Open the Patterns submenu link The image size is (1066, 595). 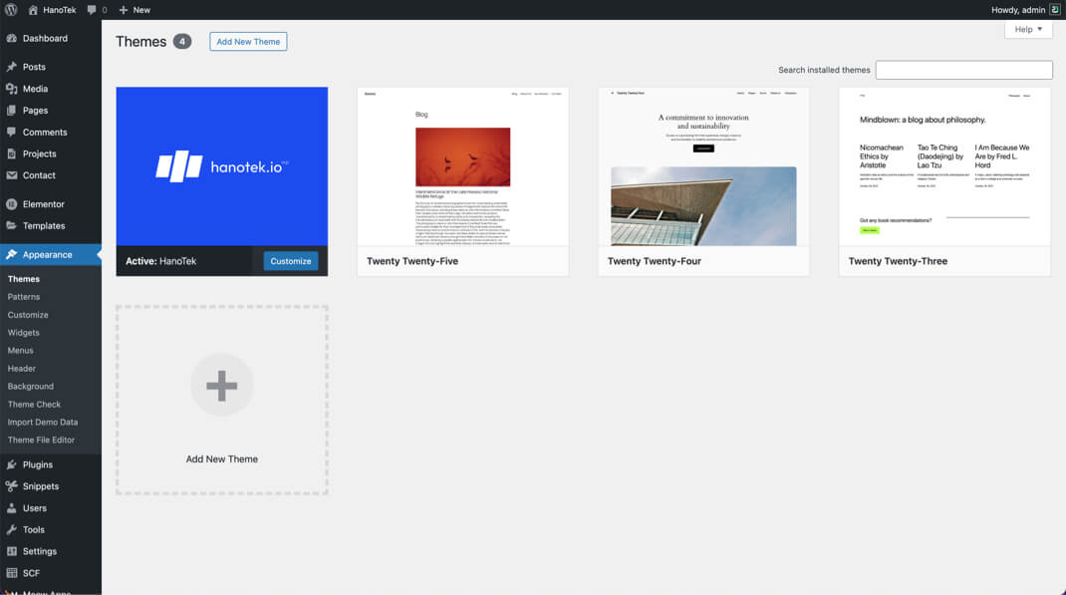pyautogui.click(x=24, y=297)
